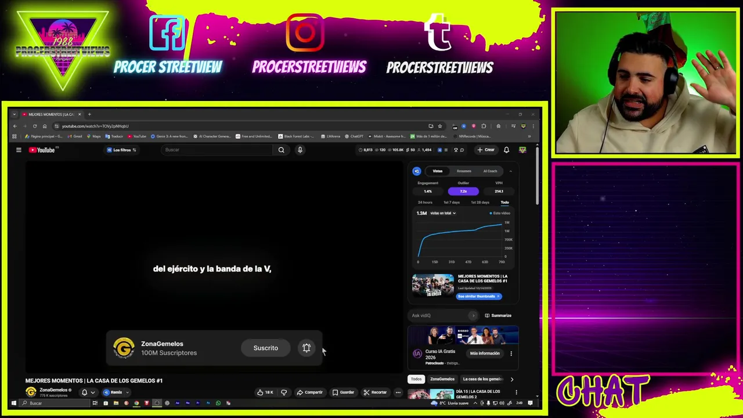The height and width of the screenshot is (418, 743).
Task: Click inside the Buscar search field
Action: click(218, 150)
